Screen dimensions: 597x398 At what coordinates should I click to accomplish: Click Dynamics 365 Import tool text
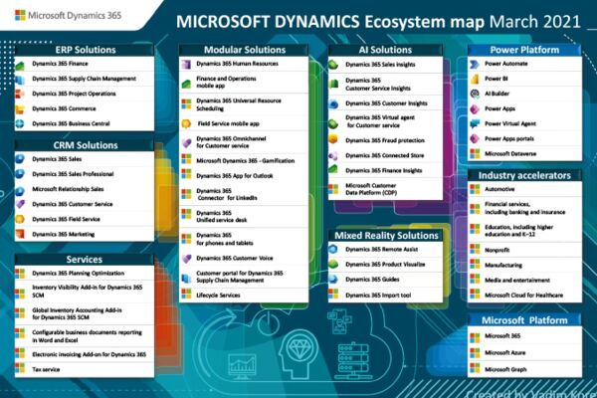[x=378, y=296]
